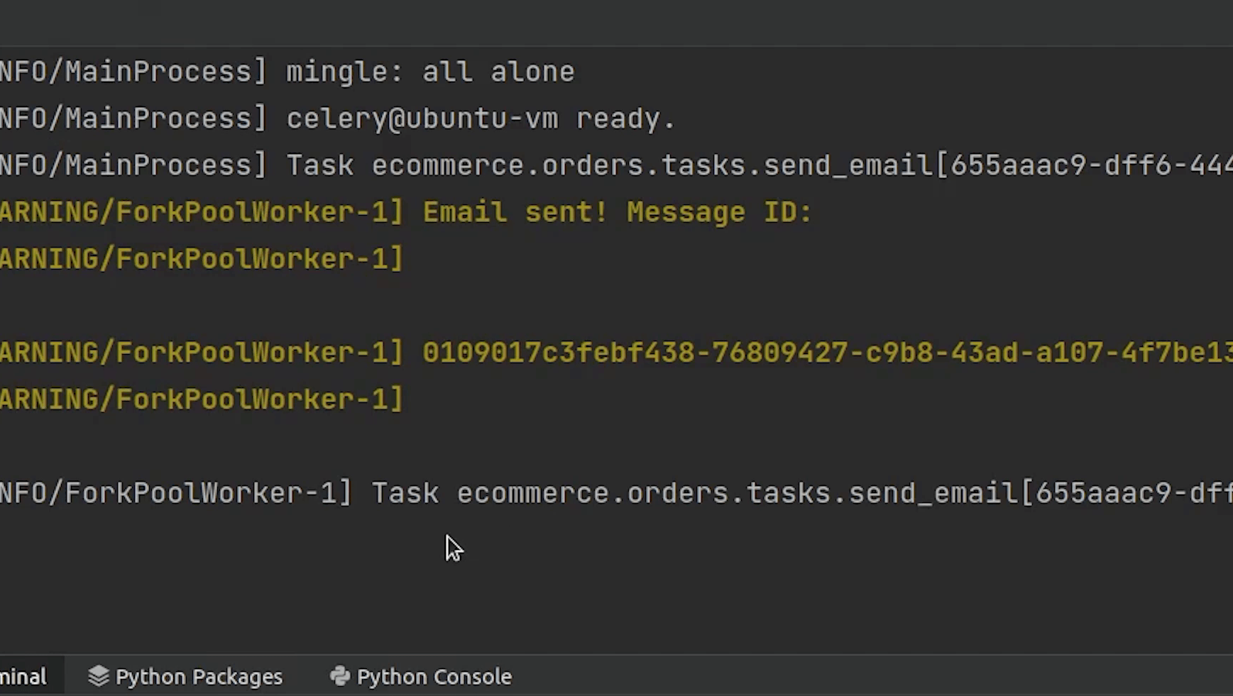Click "MainProcess]" on the mingle log line
Screen dimensions: 1233x696
pyautogui.click(x=167, y=72)
